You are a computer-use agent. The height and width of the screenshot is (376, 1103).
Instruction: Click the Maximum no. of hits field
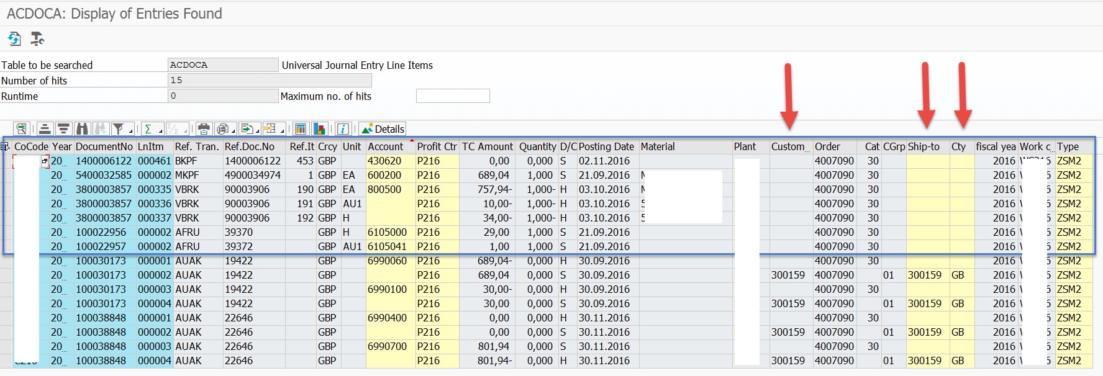(453, 96)
